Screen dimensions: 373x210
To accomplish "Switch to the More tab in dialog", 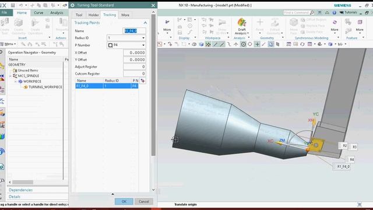I will pos(125,15).
